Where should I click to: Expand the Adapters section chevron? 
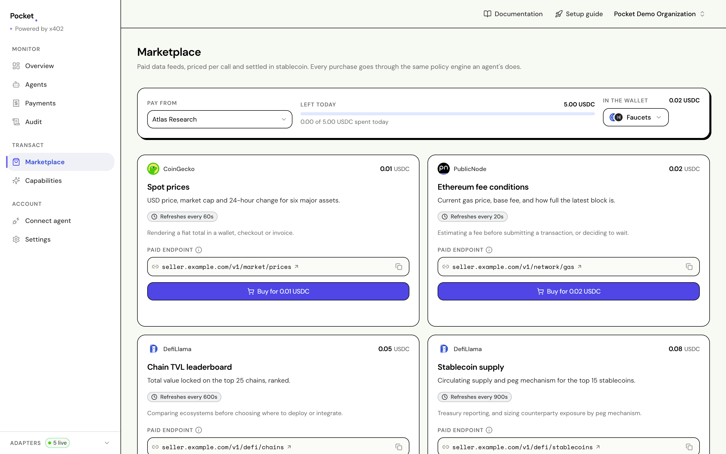pos(107,443)
